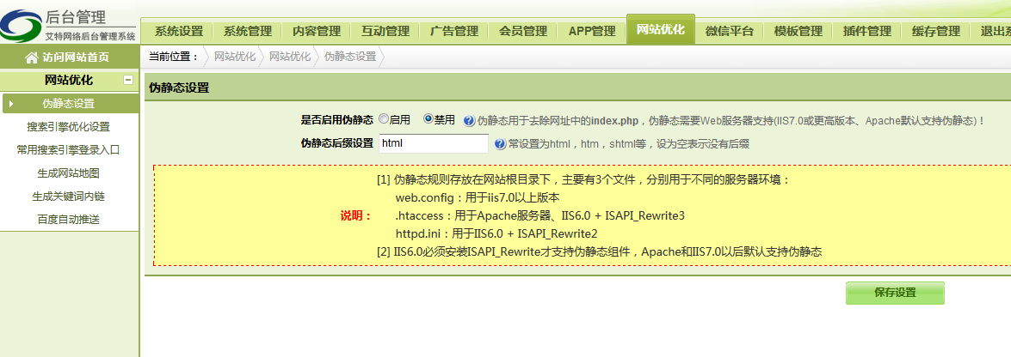
Task: Open the 会员管理 tab
Action: coord(523,31)
